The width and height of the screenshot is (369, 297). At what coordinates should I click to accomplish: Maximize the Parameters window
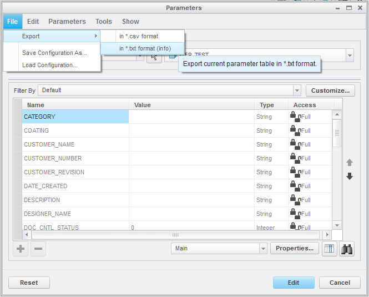349,8
